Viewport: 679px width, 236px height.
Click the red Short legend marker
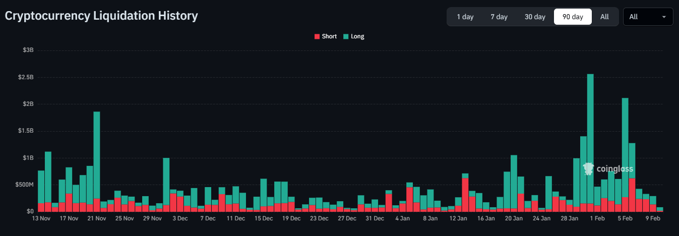[317, 36]
